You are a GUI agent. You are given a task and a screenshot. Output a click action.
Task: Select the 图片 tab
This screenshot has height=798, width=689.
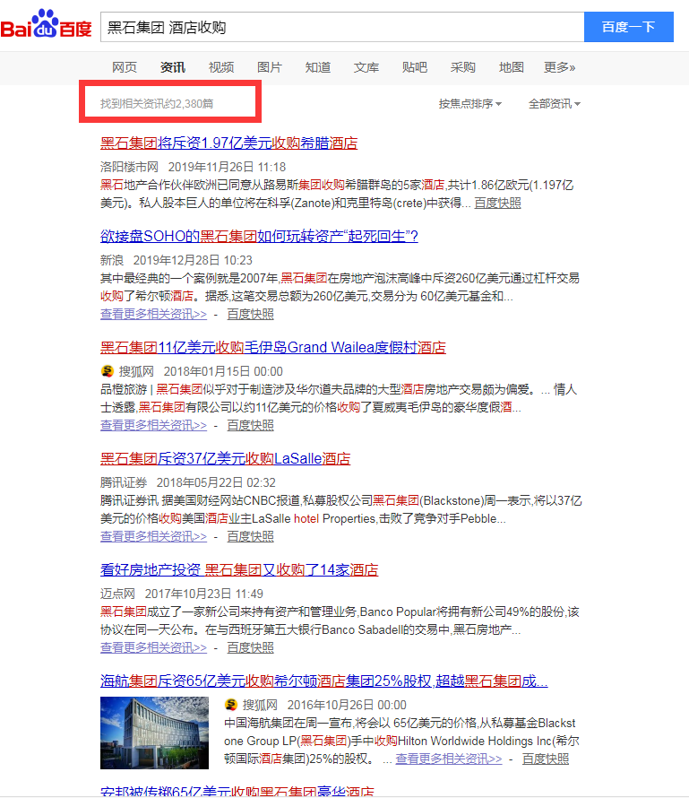(x=270, y=67)
